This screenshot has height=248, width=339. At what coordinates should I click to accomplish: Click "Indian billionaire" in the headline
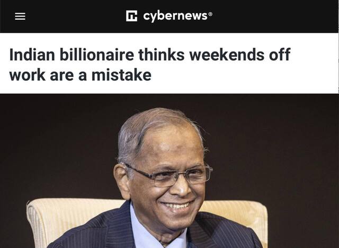pos(72,55)
